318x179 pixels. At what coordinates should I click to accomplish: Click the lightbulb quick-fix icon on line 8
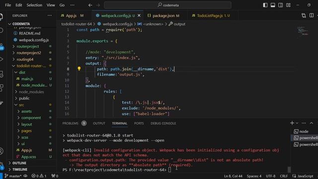(79, 69)
